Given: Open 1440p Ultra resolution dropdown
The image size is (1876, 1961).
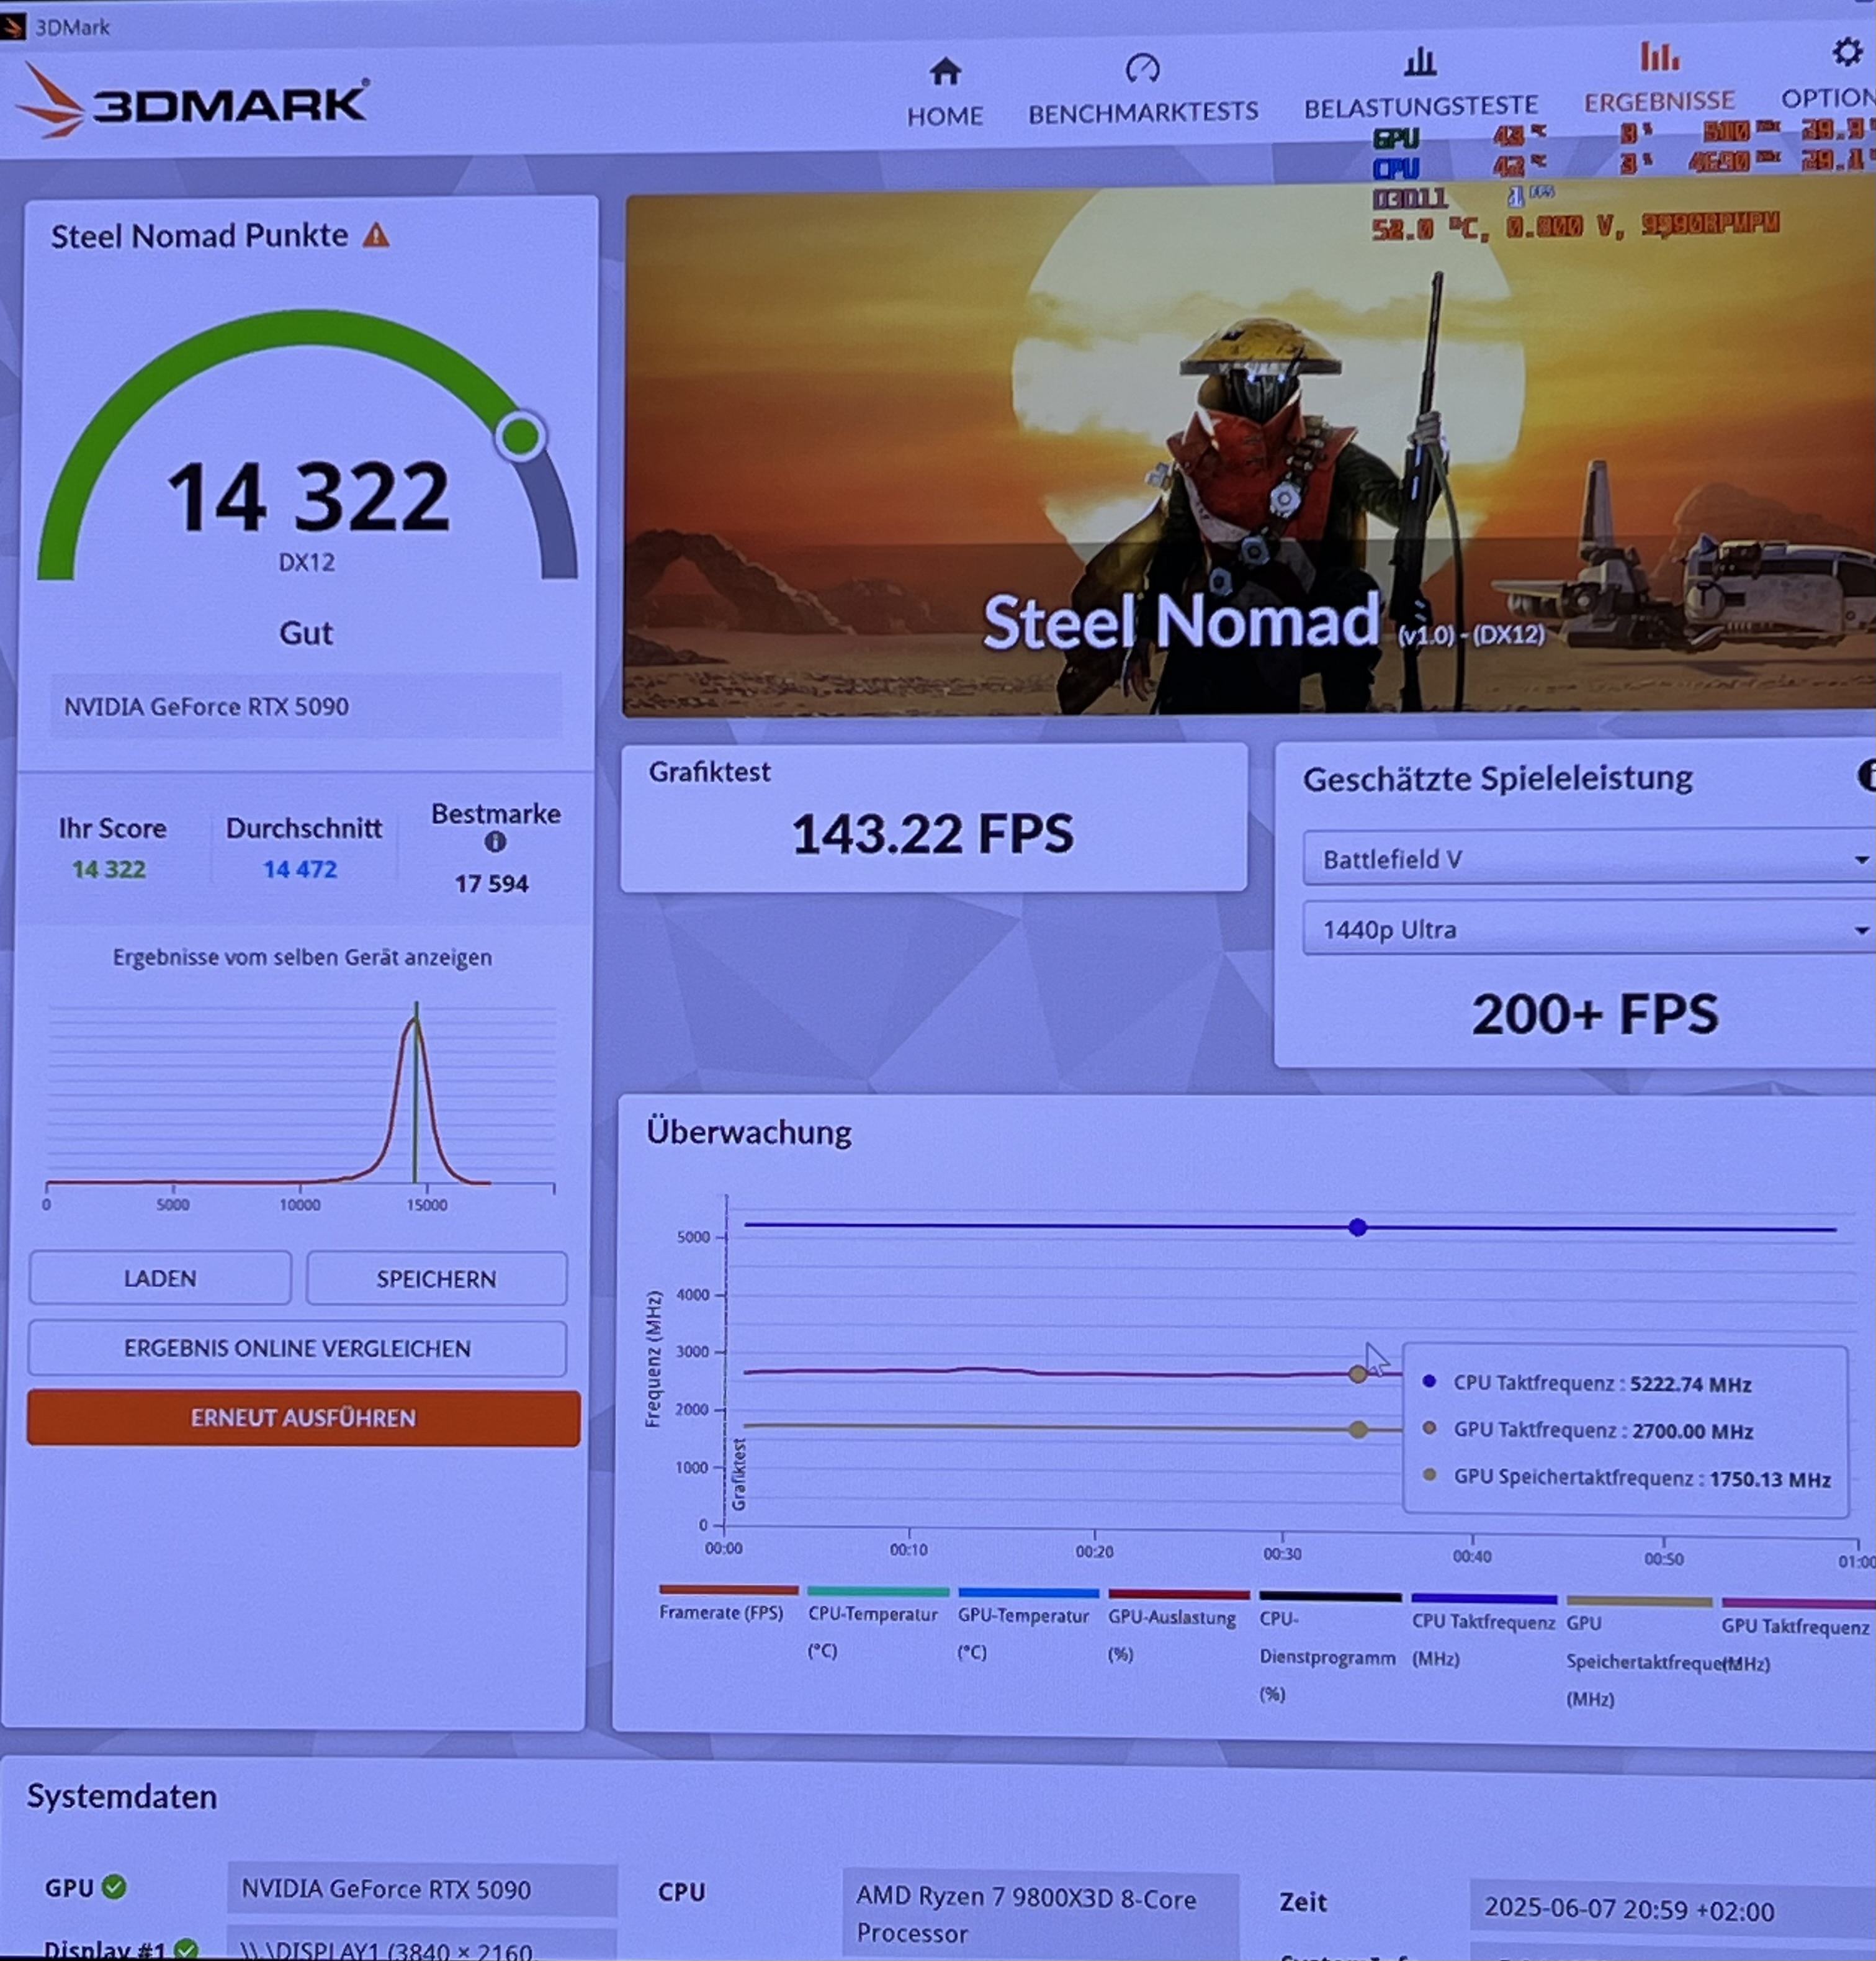Looking at the screenshot, I should coord(1589,929).
